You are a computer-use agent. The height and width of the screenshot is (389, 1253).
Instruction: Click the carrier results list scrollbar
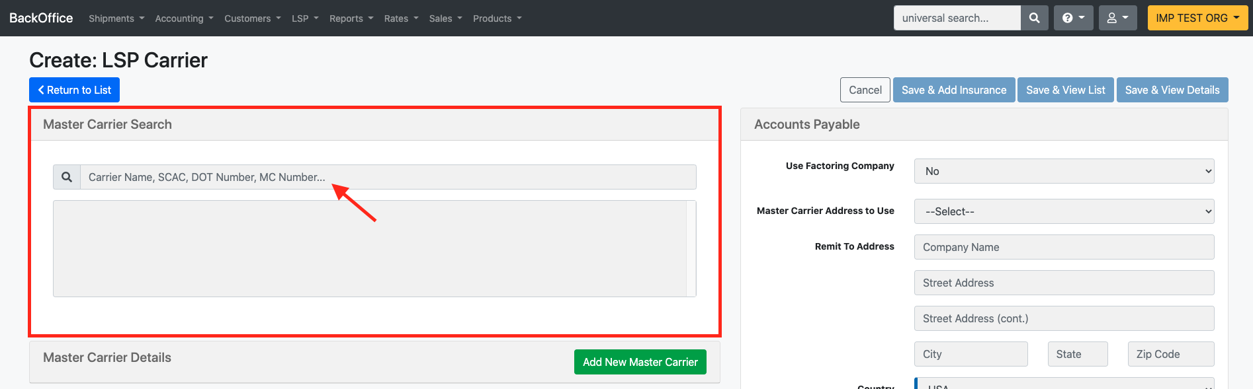click(691, 248)
